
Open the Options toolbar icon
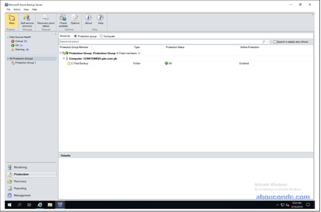75,18
